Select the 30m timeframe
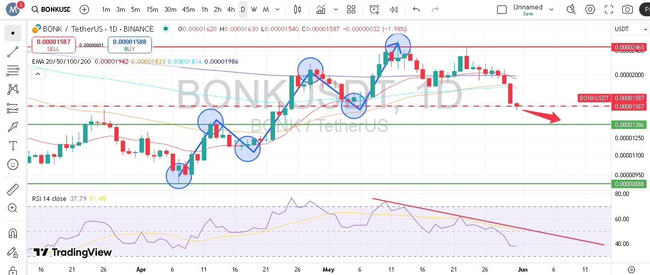 (x=170, y=9)
